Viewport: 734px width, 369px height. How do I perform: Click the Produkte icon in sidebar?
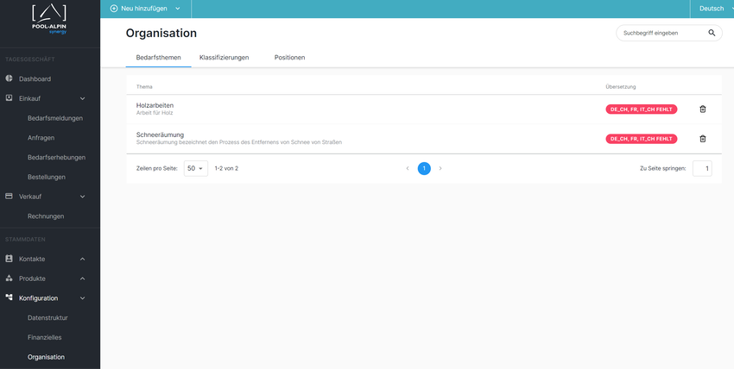pos(9,278)
